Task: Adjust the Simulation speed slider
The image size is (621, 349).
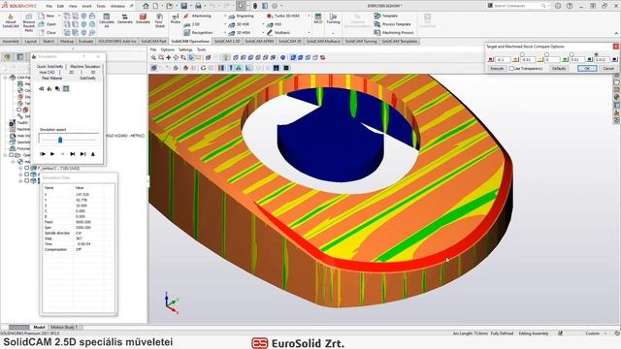Action: click(69, 140)
